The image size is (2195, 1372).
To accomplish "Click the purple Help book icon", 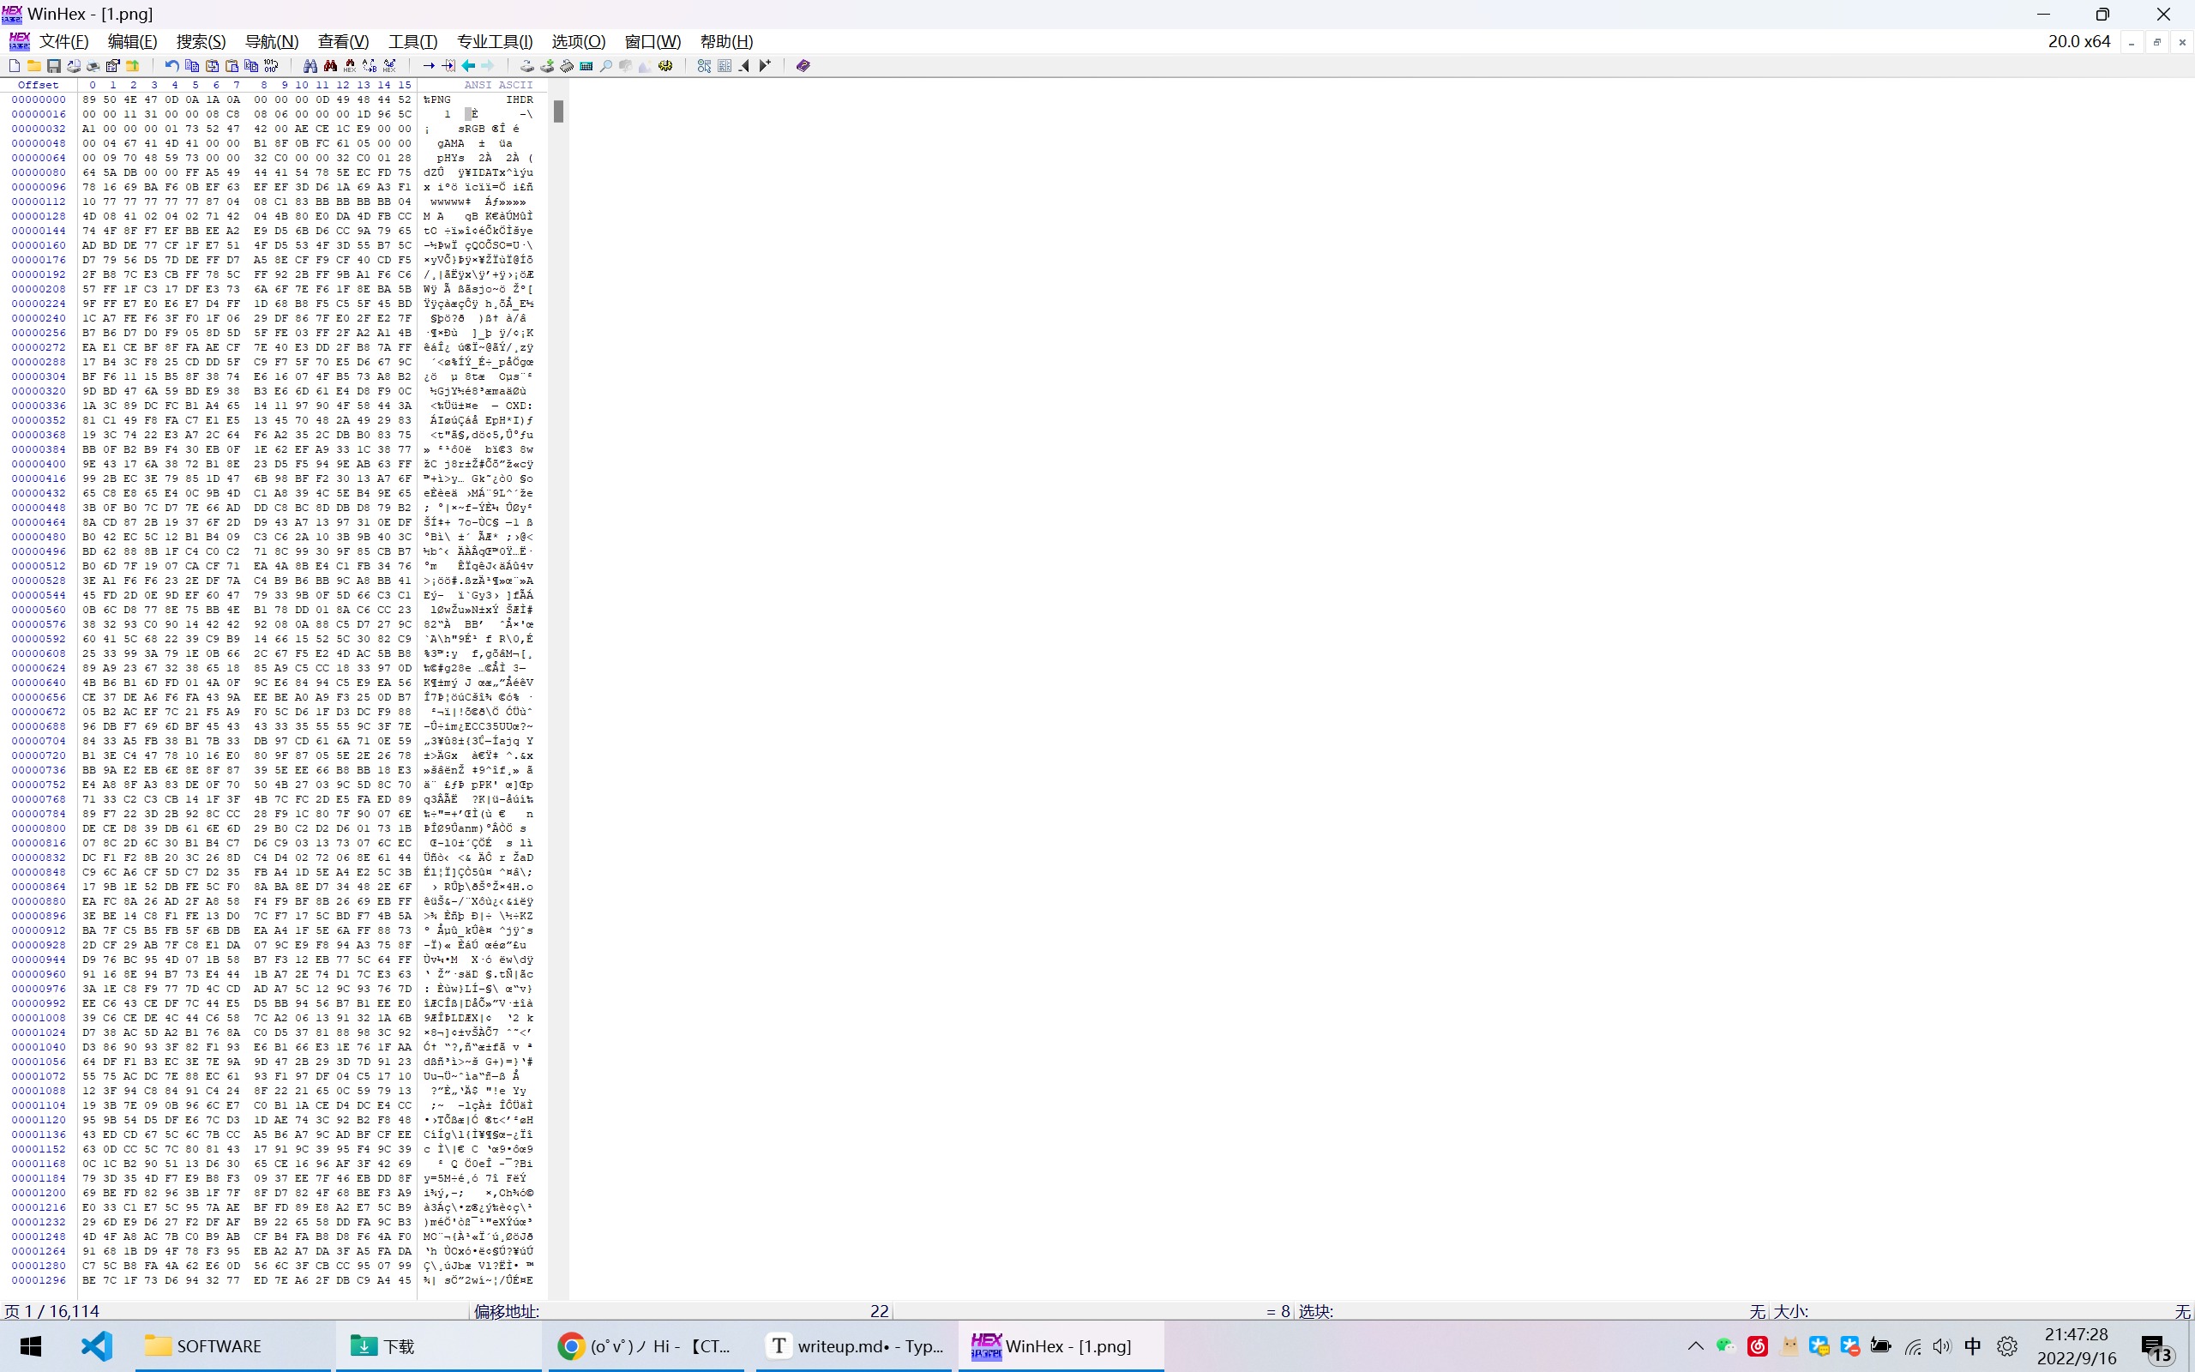I will (x=803, y=65).
